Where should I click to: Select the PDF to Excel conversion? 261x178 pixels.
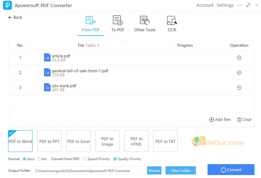78,141
